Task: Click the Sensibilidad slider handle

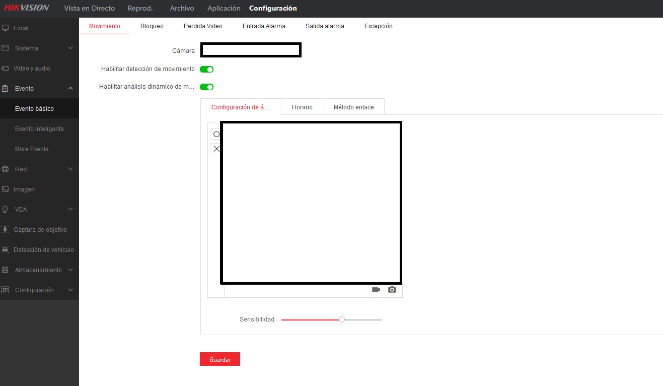Action: pos(342,319)
